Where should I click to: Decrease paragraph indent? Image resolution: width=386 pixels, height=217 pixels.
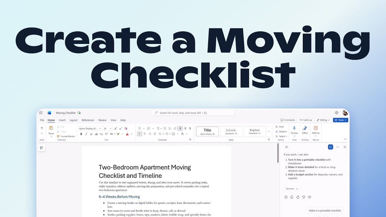pos(170,128)
